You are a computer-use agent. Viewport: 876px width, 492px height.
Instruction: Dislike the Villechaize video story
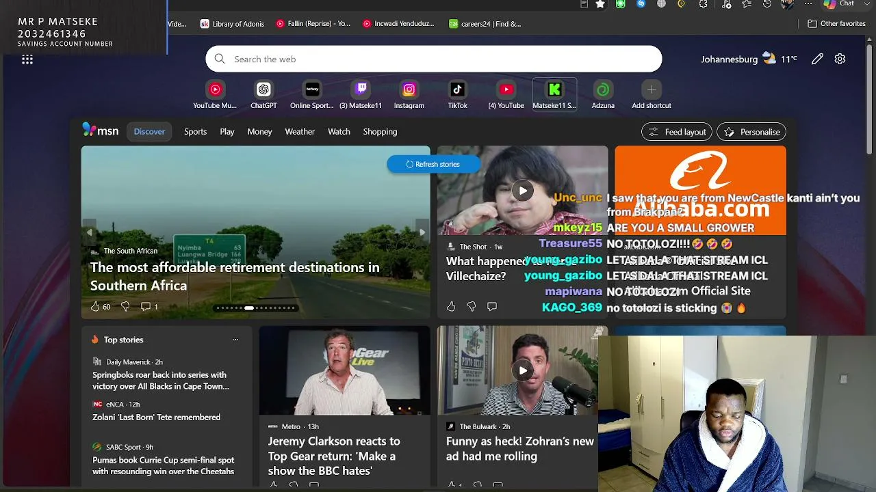tap(472, 307)
